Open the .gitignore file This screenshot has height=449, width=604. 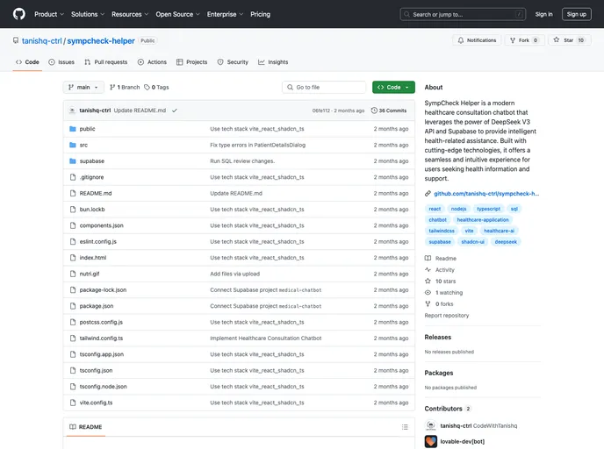91,177
